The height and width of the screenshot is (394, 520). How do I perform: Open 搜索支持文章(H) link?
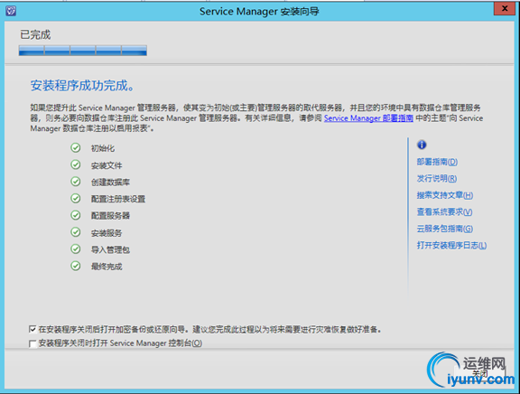(x=445, y=195)
